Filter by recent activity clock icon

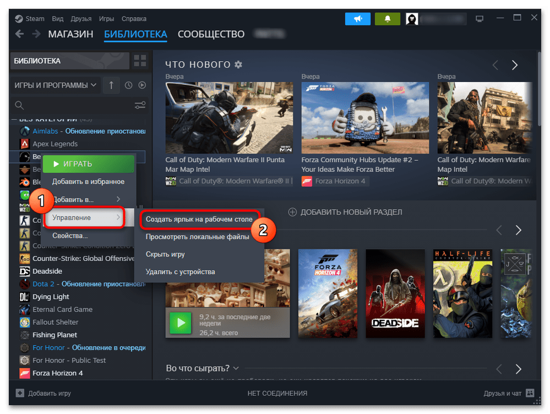click(128, 85)
